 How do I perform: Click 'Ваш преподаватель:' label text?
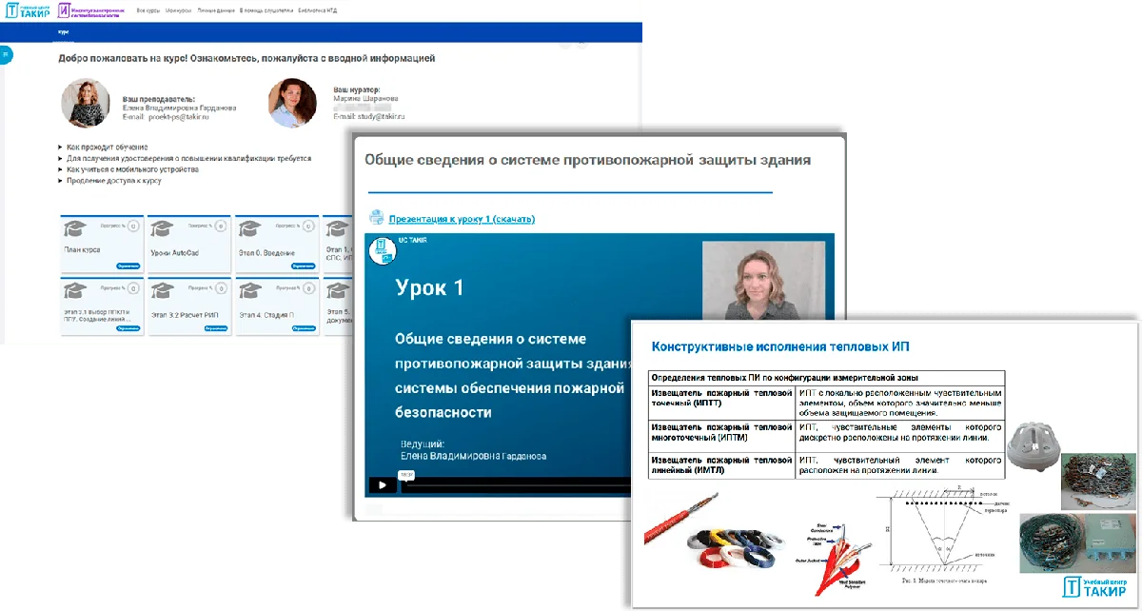click(159, 99)
